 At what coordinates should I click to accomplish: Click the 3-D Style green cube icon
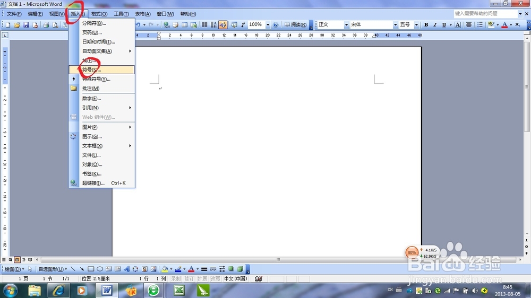[240, 269]
